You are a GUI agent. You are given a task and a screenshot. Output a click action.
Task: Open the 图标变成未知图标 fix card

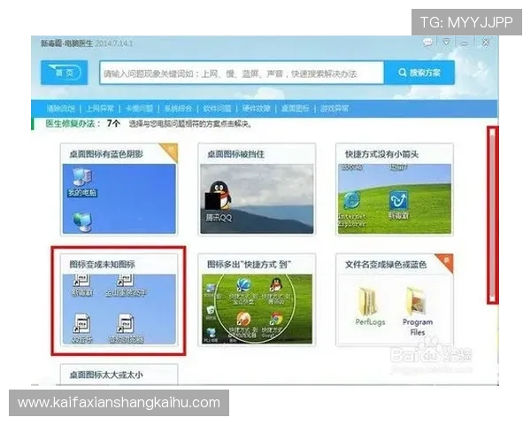(x=119, y=299)
